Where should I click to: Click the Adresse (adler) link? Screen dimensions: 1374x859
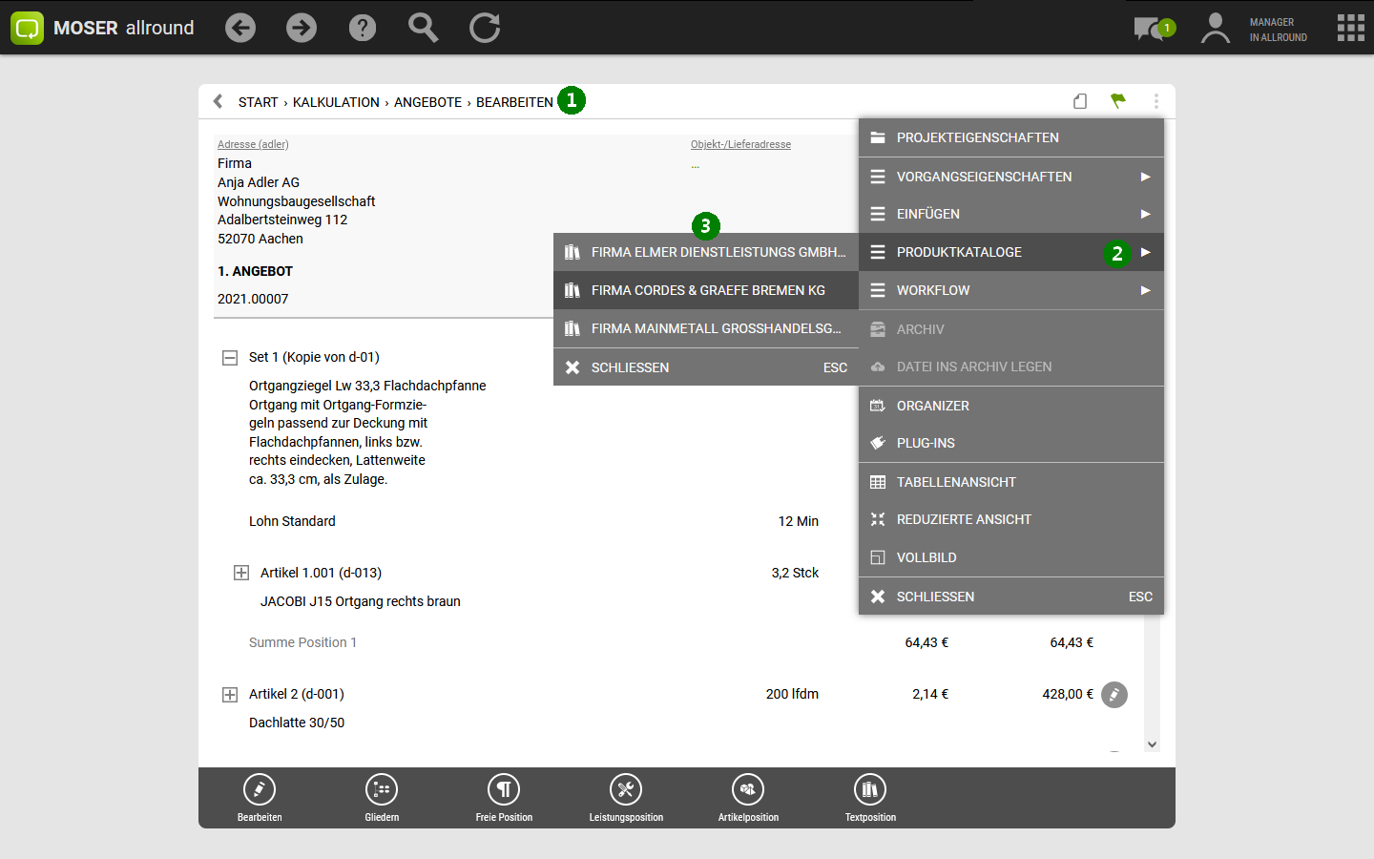click(253, 144)
